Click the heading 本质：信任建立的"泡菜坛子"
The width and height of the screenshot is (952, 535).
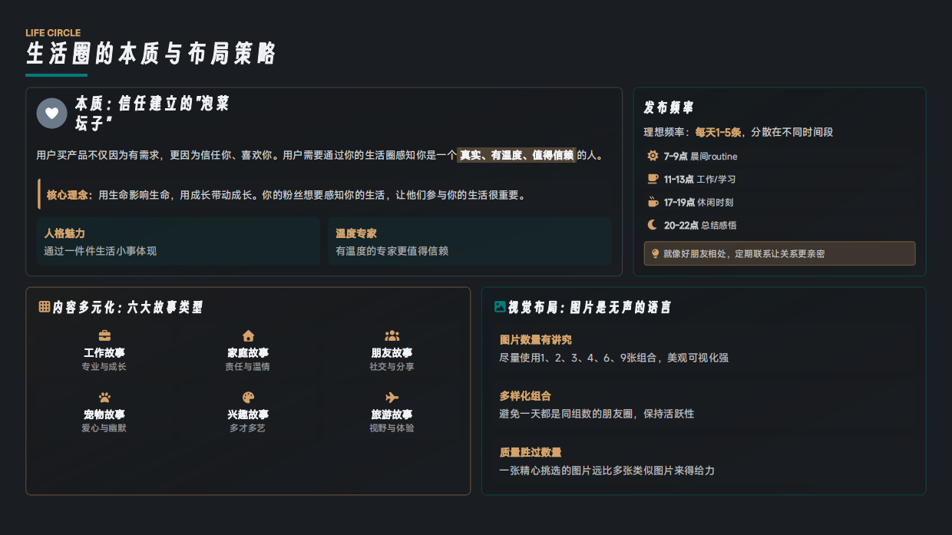(152, 113)
